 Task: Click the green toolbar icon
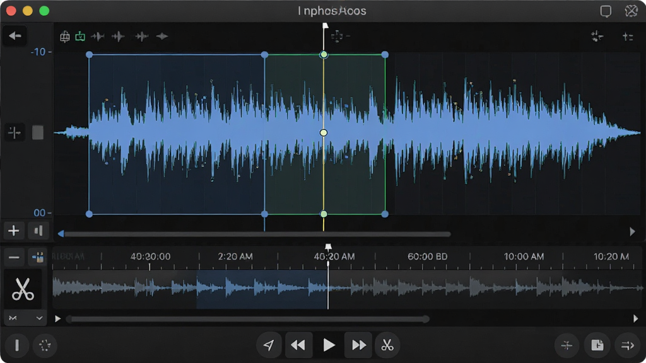tap(80, 37)
